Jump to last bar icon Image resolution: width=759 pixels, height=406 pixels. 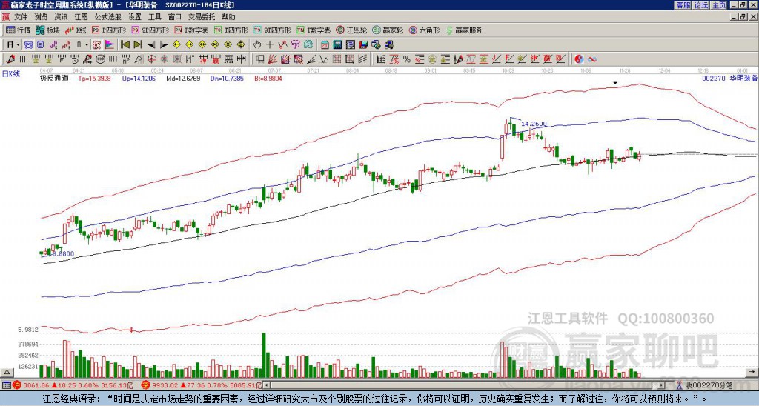(x=138, y=44)
